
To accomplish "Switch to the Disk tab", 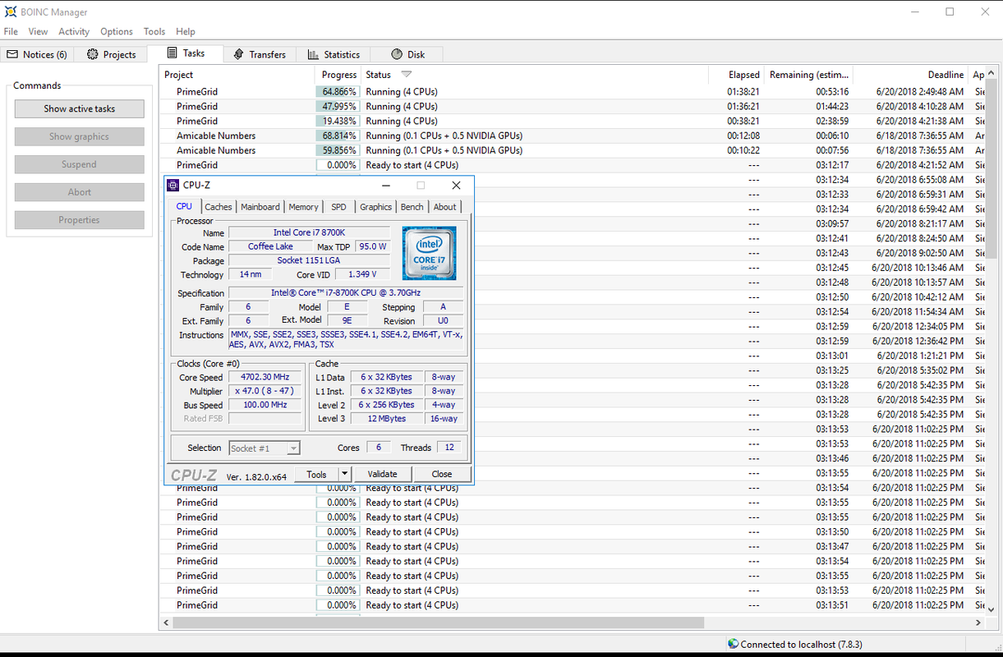I will point(407,54).
